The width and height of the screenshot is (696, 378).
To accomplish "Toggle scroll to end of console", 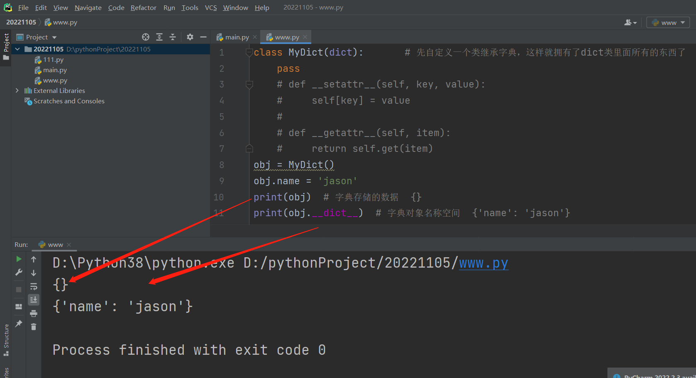I will coord(34,300).
